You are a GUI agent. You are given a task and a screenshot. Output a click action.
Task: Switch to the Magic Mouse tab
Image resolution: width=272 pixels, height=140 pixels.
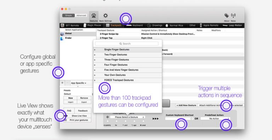92,25
